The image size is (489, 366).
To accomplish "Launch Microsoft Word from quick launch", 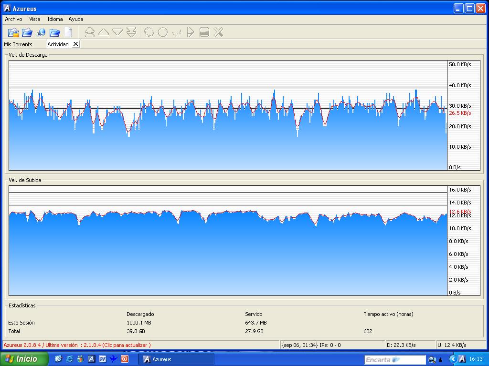I will pyautogui.click(x=102, y=359).
